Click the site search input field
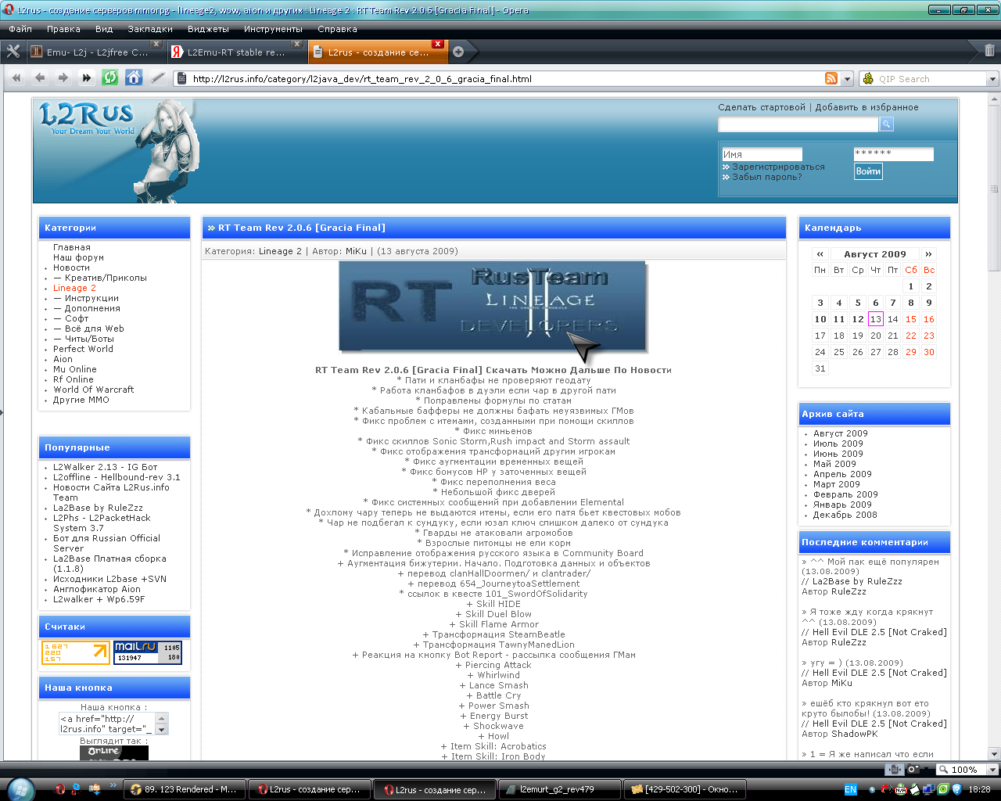This screenshot has width=1001, height=801. click(x=798, y=125)
